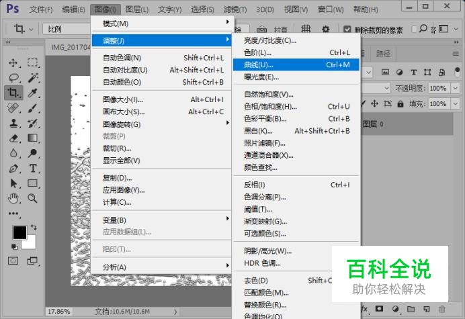465x319 pixels.
Task: Filter layers by pixel type
Action: pyautogui.click(x=385, y=72)
